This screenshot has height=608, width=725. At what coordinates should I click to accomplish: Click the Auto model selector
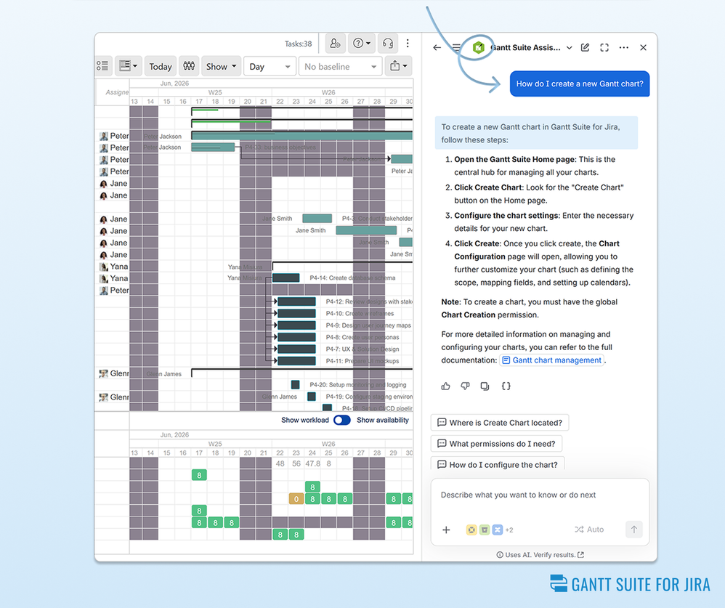click(x=589, y=530)
